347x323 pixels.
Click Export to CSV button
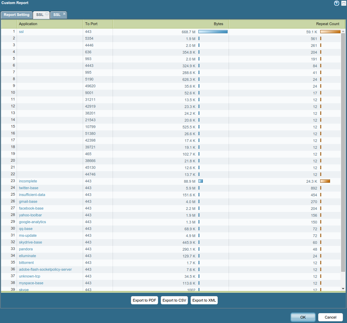(x=174, y=300)
